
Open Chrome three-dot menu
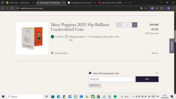click(x=173, y=8)
